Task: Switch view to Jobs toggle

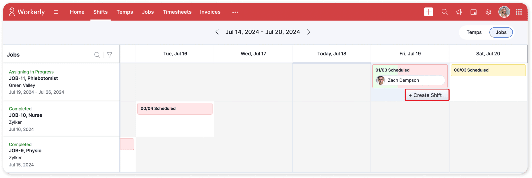Action: (501, 32)
